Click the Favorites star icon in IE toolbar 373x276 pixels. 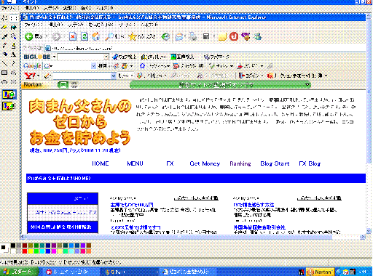coord(133,36)
